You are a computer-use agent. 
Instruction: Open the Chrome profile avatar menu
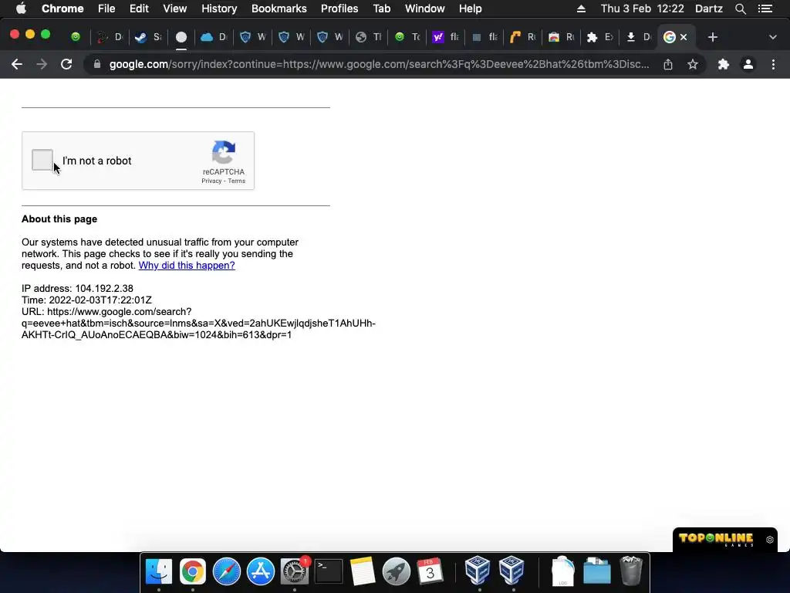coord(748,64)
